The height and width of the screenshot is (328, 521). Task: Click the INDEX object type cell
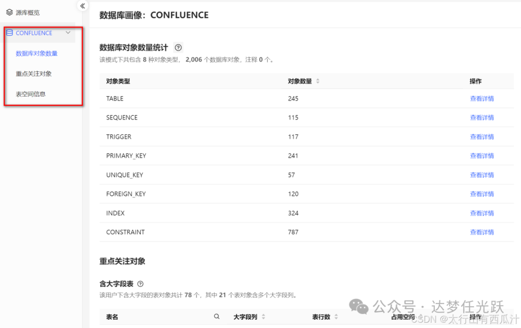point(115,213)
